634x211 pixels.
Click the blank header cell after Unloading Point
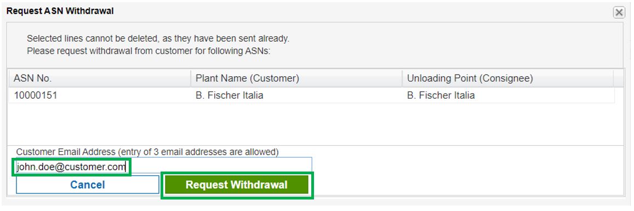pos(619,78)
